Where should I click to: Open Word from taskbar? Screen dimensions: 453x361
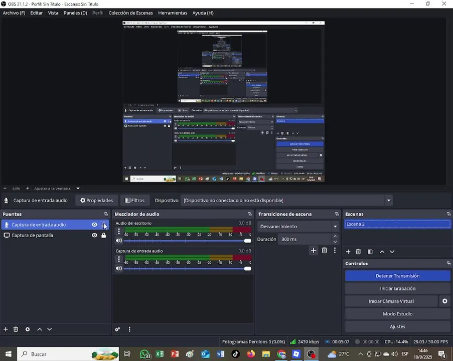220,354
